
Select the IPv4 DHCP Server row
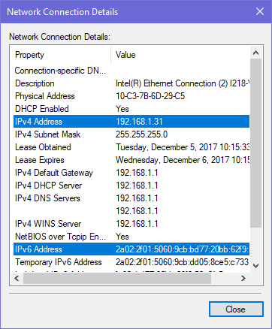pos(131,186)
